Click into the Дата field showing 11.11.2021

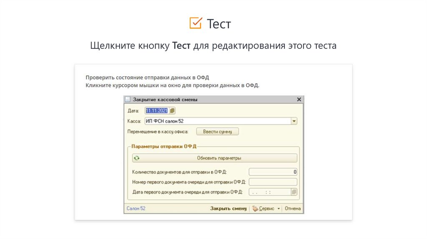[157, 110]
